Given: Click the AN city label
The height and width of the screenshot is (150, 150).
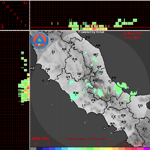Looking at the screenshot, I should click(98, 46).
